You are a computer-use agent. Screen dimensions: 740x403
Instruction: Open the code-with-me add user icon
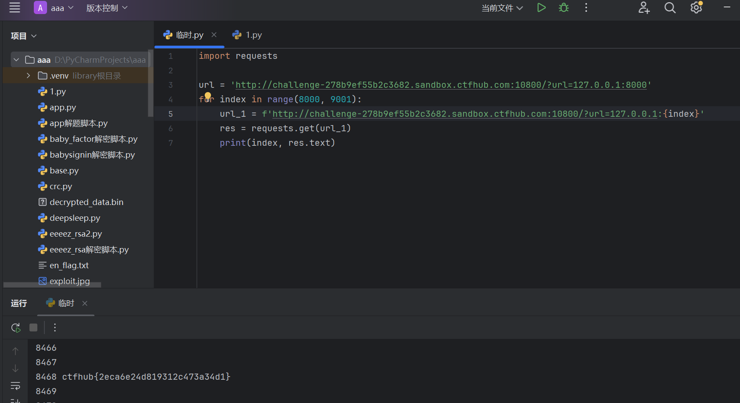[644, 7]
